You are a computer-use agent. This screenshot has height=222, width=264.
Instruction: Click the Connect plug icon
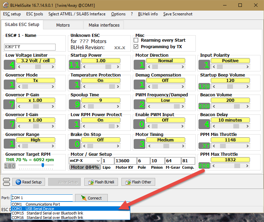[84, 198]
